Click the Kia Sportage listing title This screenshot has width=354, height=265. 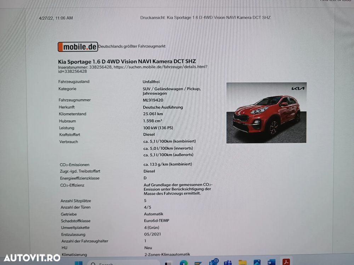[x=127, y=61]
